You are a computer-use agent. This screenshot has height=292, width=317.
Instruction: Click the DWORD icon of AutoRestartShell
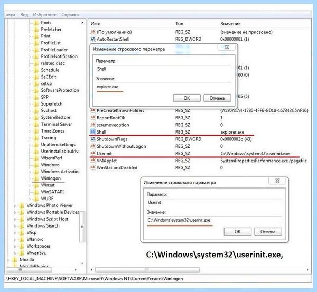pyautogui.click(x=93, y=39)
